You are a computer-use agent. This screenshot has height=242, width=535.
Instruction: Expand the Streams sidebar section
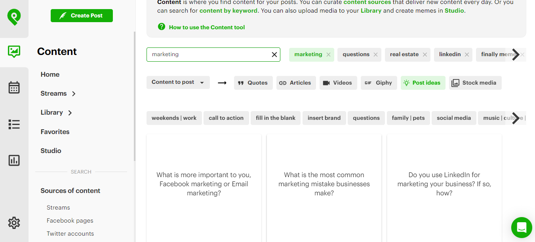tap(58, 93)
